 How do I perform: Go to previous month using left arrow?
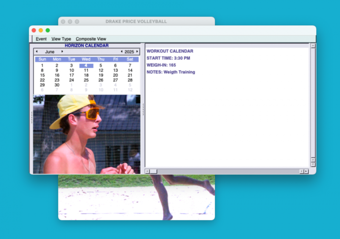click(36, 51)
